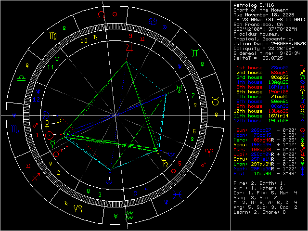The image size is (308, 231).
Task: Select the Scorpio glyph beside the 1st house row
Action: [303, 67]
